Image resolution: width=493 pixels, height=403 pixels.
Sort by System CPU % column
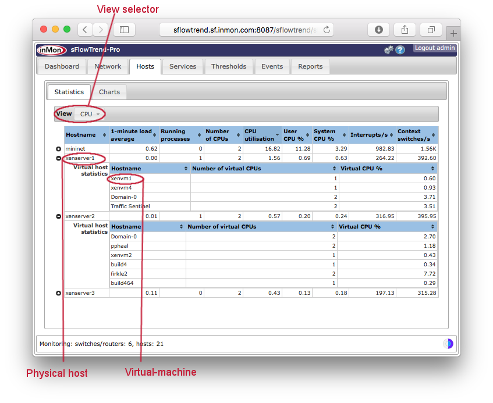coord(330,135)
